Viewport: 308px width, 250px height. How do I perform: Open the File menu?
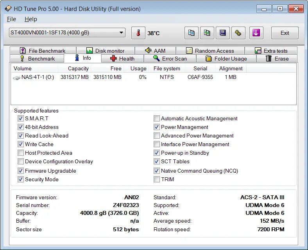pos(11,19)
